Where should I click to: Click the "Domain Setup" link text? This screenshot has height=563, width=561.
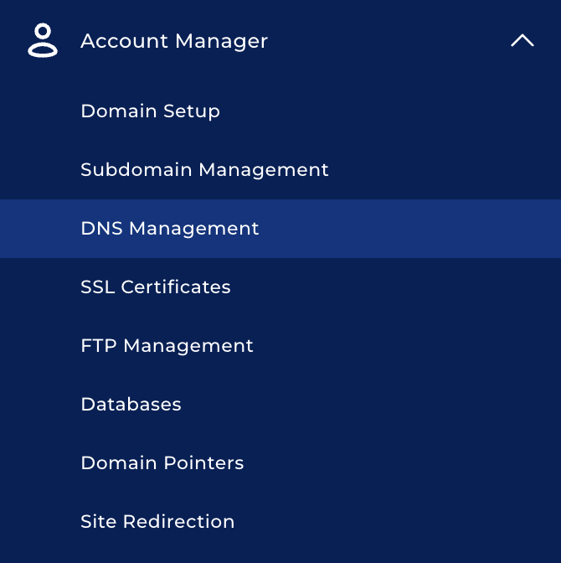pos(150,111)
